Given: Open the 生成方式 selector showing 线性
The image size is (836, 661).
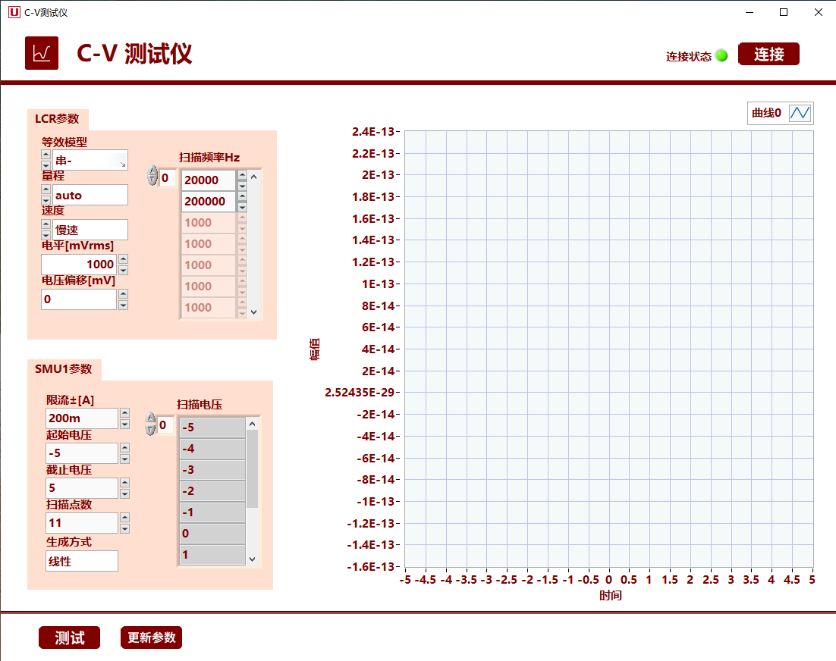Looking at the screenshot, I should [82, 561].
